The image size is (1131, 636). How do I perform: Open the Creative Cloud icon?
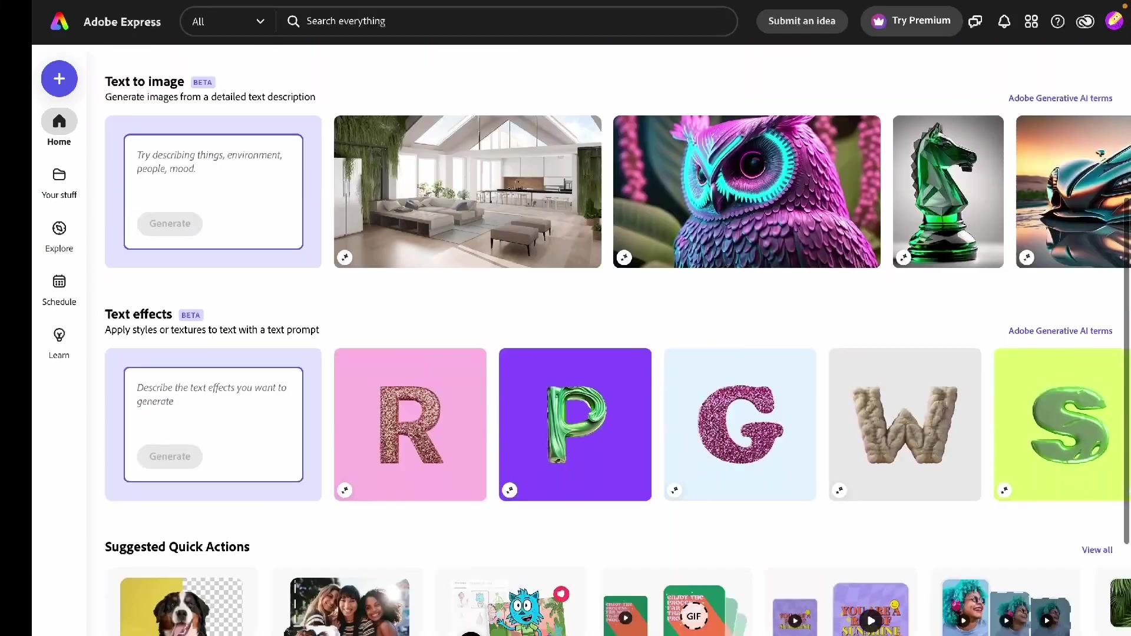pos(1084,22)
